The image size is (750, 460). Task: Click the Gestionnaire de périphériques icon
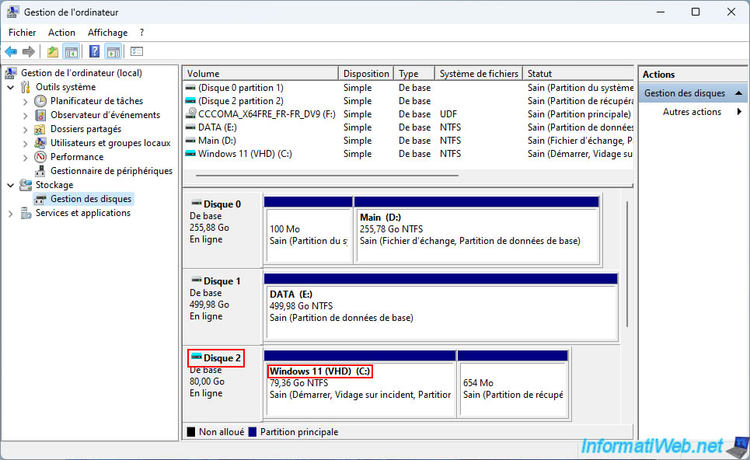pos(40,171)
